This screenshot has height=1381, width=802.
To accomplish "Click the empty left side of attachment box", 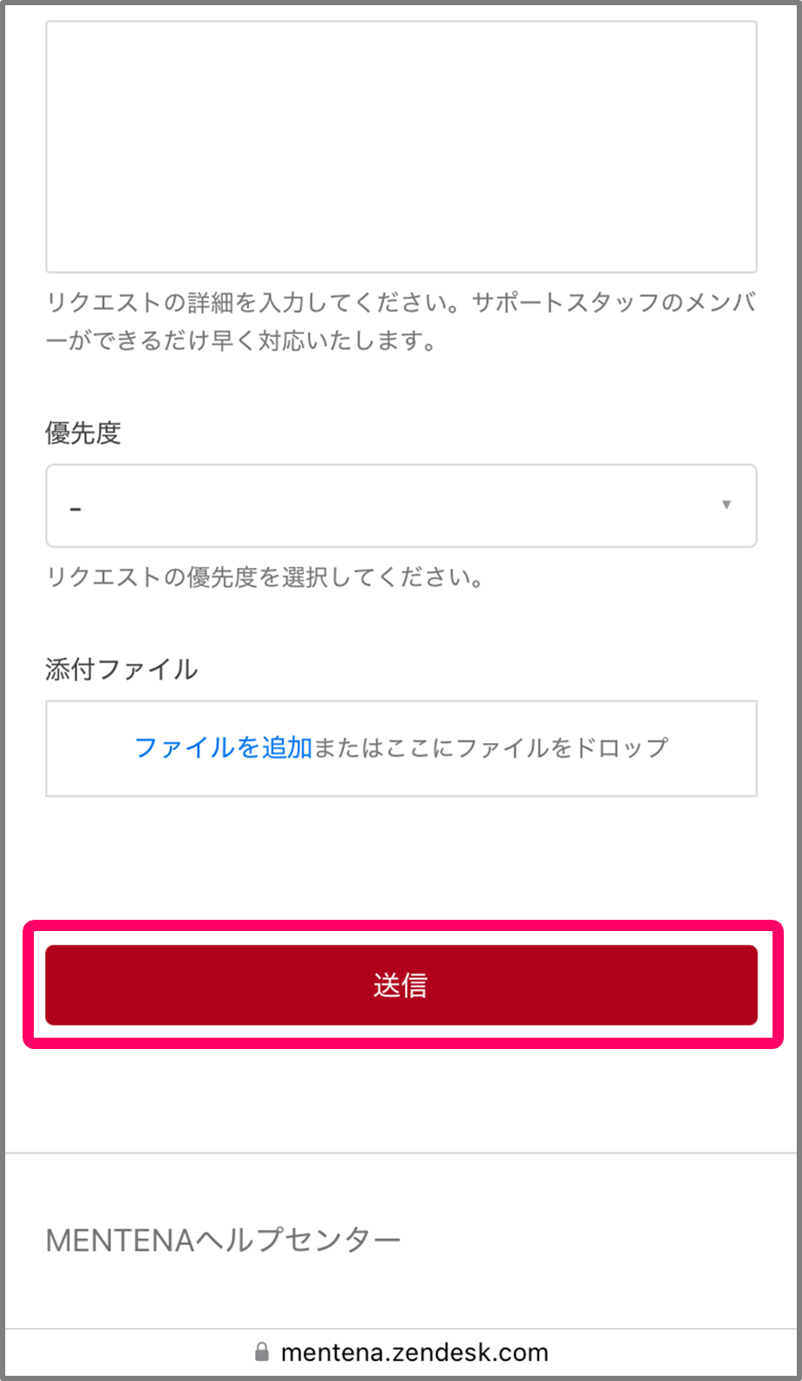I will pyautogui.click(x=87, y=747).
